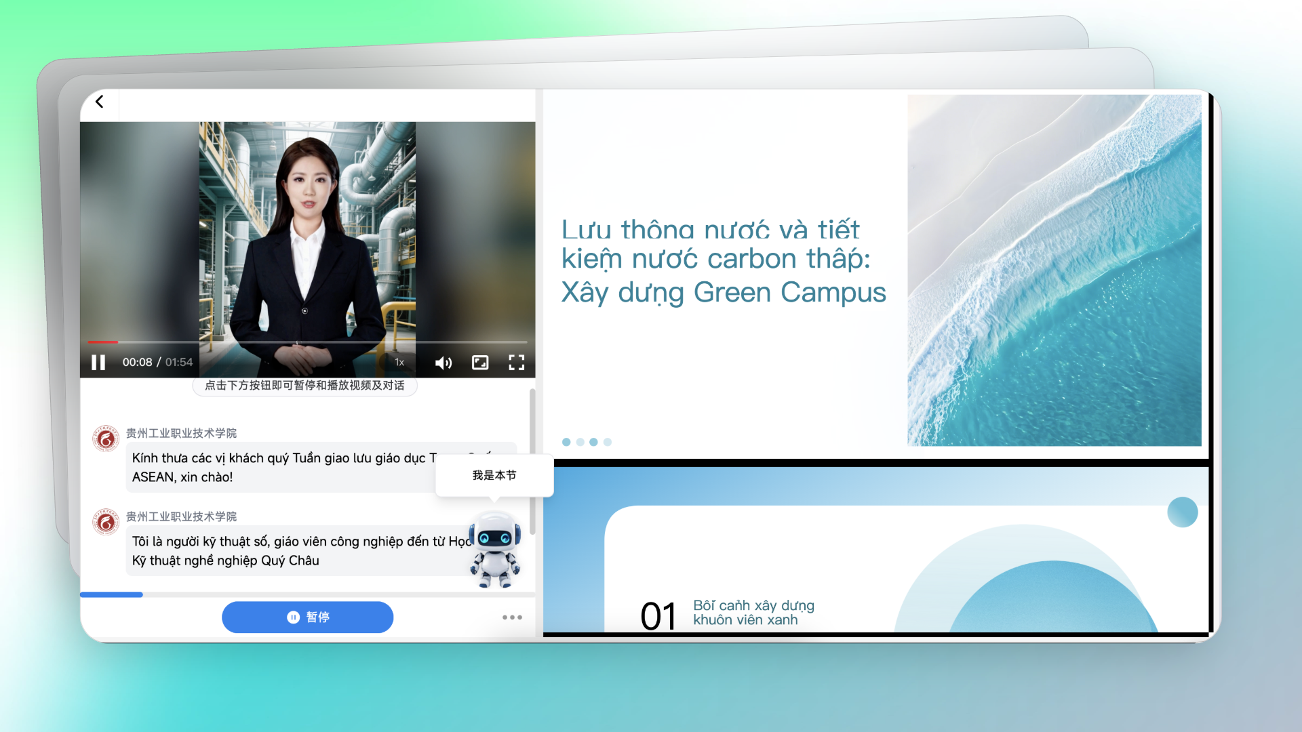
Task: Enter fullscreen video mode
Action: [517, 363]
